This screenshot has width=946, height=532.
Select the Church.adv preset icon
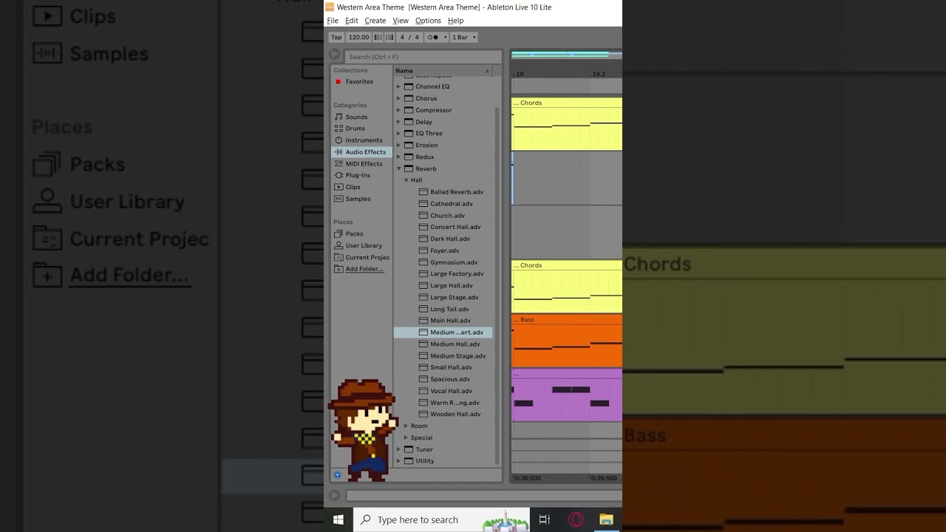click(423, 216)
